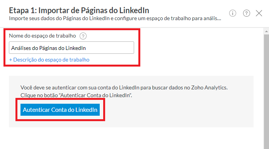Click the Zoho Analytics mention in instructions
269x149 pixels.
click(209, 87)
